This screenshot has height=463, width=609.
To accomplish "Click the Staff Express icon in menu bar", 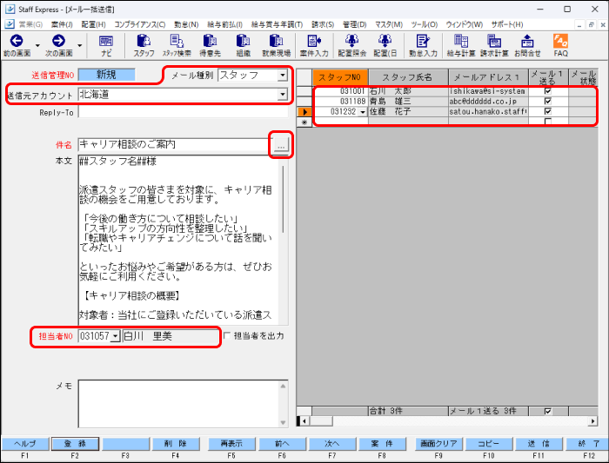I will (x=10, y=24).
